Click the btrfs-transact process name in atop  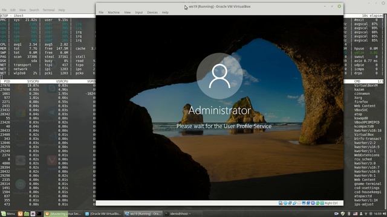(368, 139)
